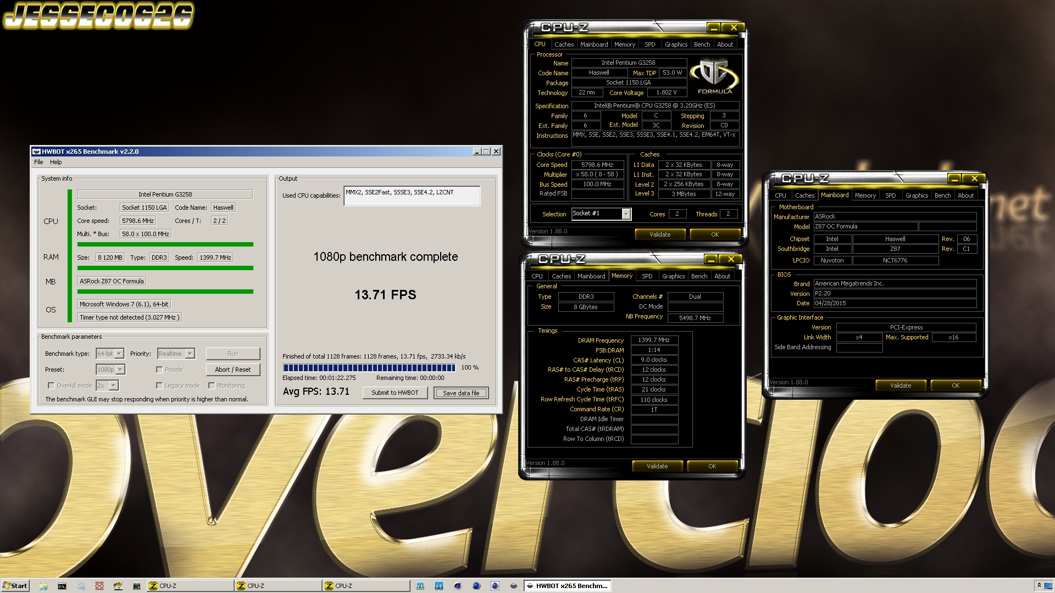The image size is (1055, 593).
Task: Click the 'Intel Pentium G3258' name in CPU-Z
Action: point(629,63)
